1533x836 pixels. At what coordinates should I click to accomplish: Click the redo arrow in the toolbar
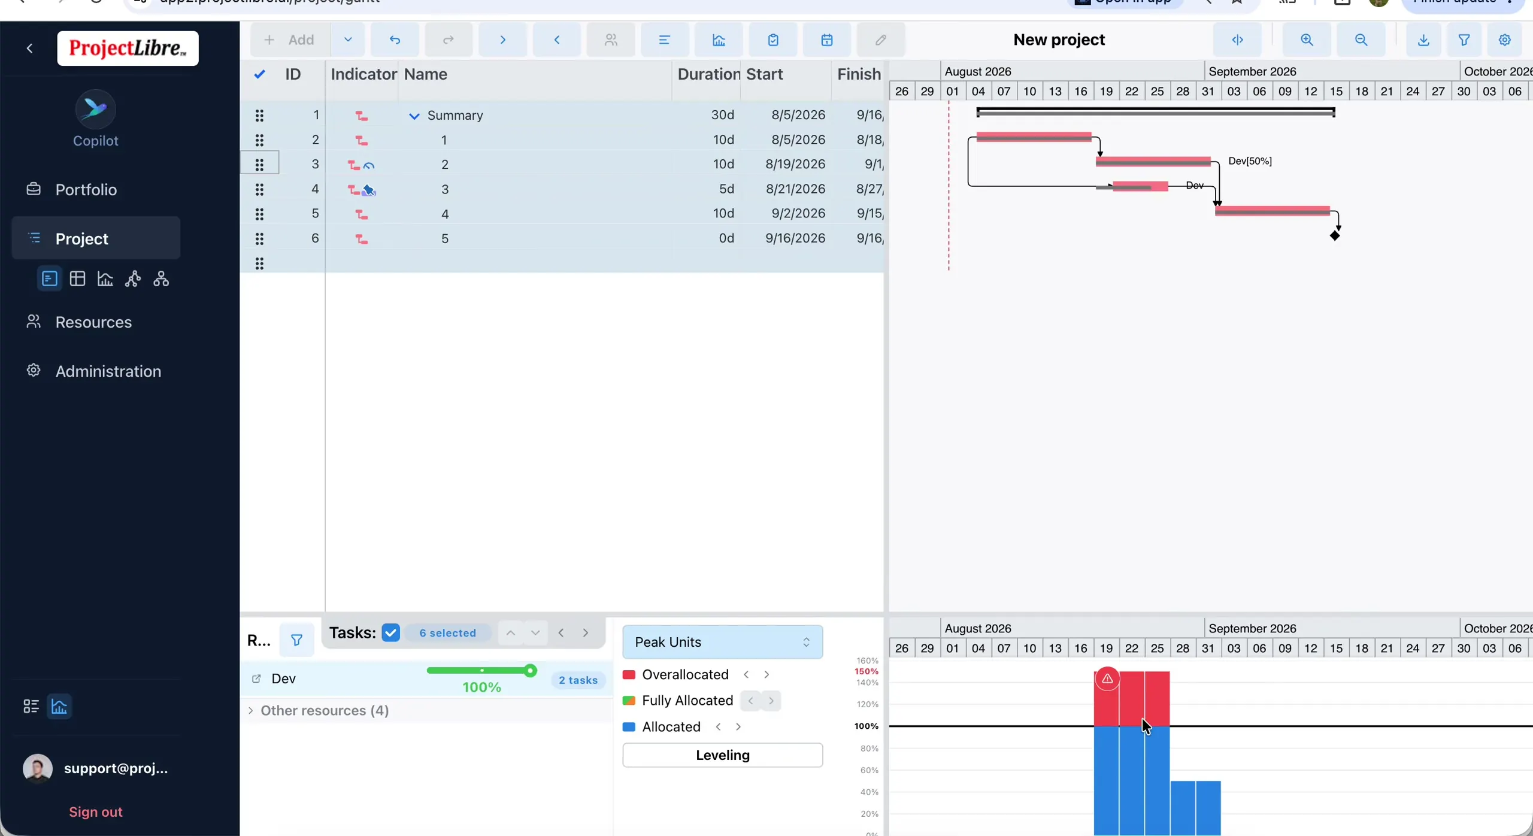(449, 40)
